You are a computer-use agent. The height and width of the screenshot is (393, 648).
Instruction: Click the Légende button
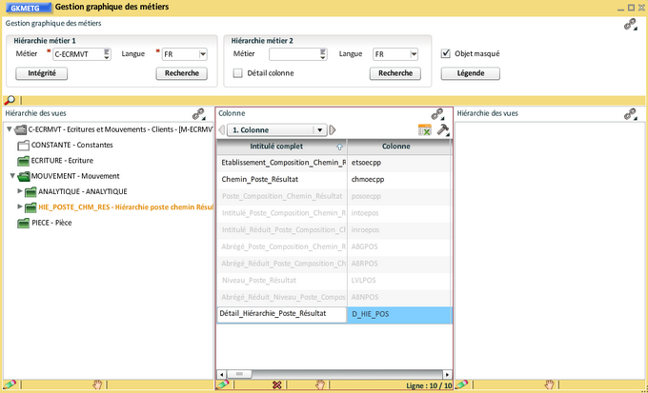click(x=464, y=72)
